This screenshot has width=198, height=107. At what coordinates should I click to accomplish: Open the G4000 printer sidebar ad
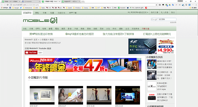(152, 97)
